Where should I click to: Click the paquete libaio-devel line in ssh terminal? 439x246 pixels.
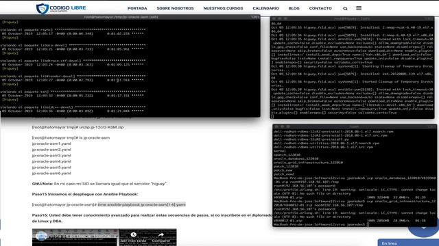(x=73, y=45)
